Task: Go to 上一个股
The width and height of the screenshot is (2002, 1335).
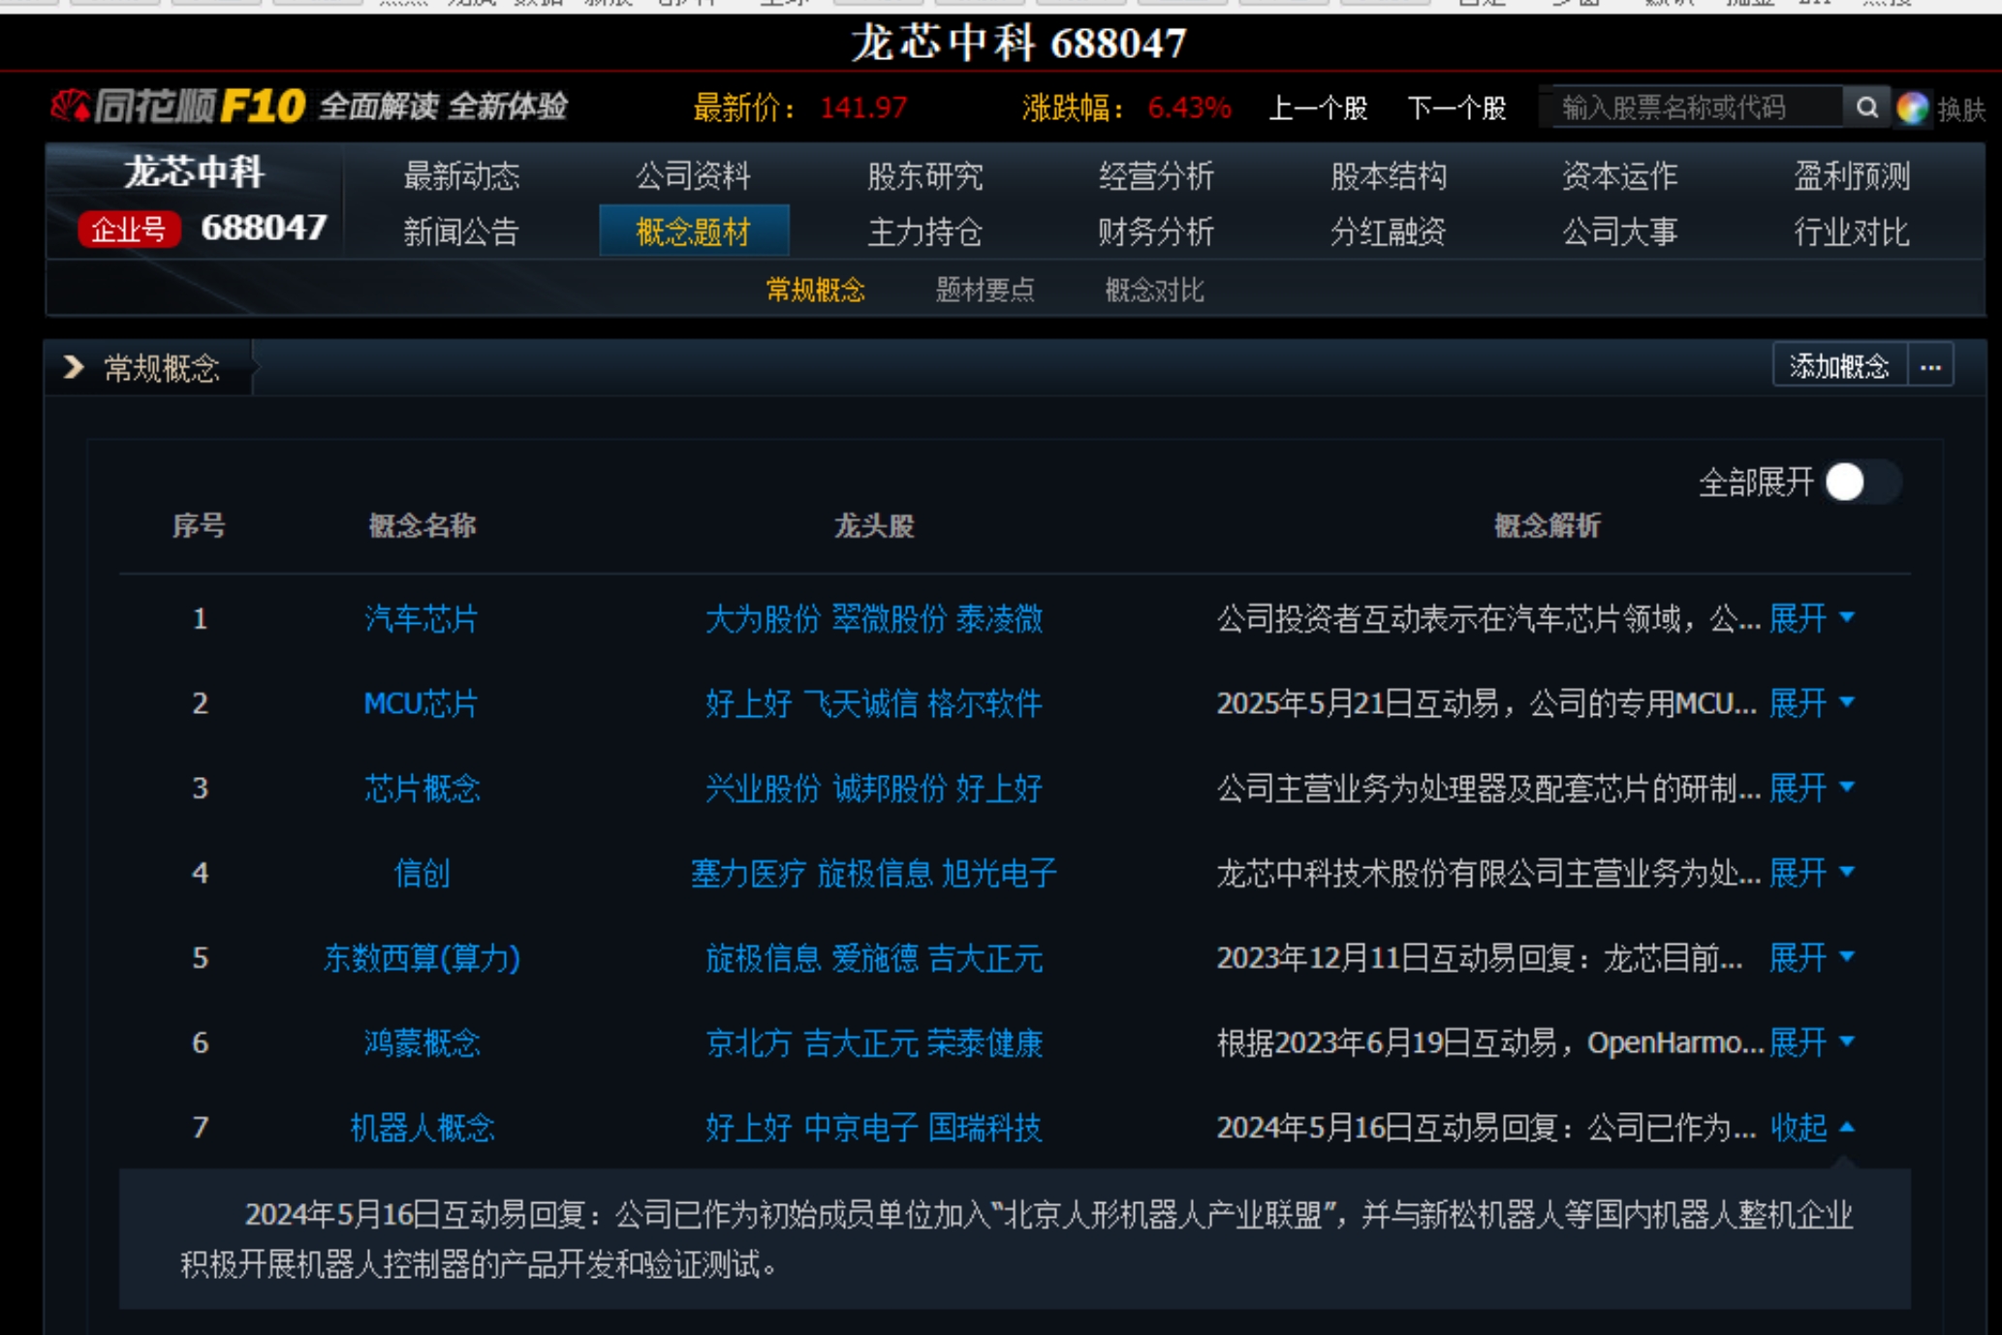Action: [x=1318, y=108]
